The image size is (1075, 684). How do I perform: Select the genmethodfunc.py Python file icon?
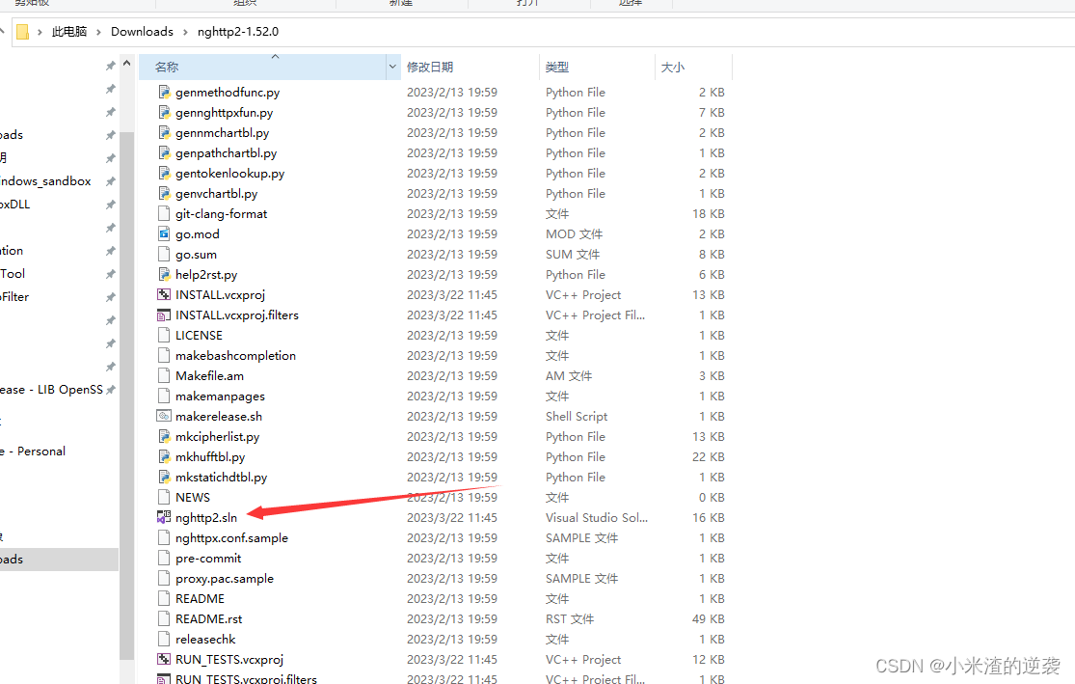click(164, 92)
